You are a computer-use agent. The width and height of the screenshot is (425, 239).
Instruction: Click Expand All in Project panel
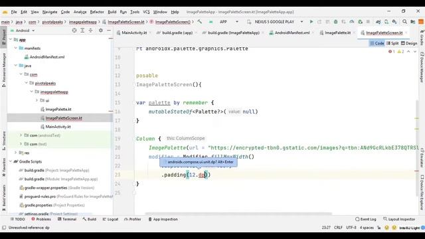82,31
